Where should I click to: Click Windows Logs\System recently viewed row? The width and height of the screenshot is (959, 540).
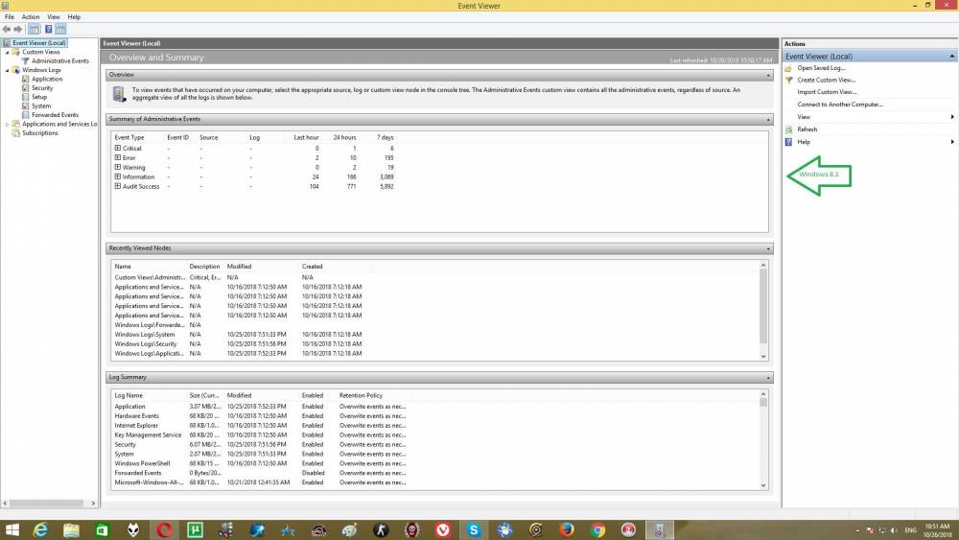(239, 335)
